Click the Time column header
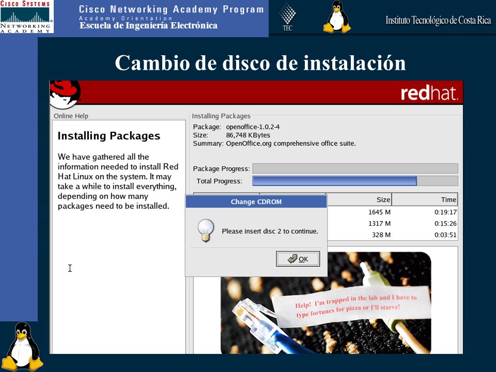 [x=425, y=199]
